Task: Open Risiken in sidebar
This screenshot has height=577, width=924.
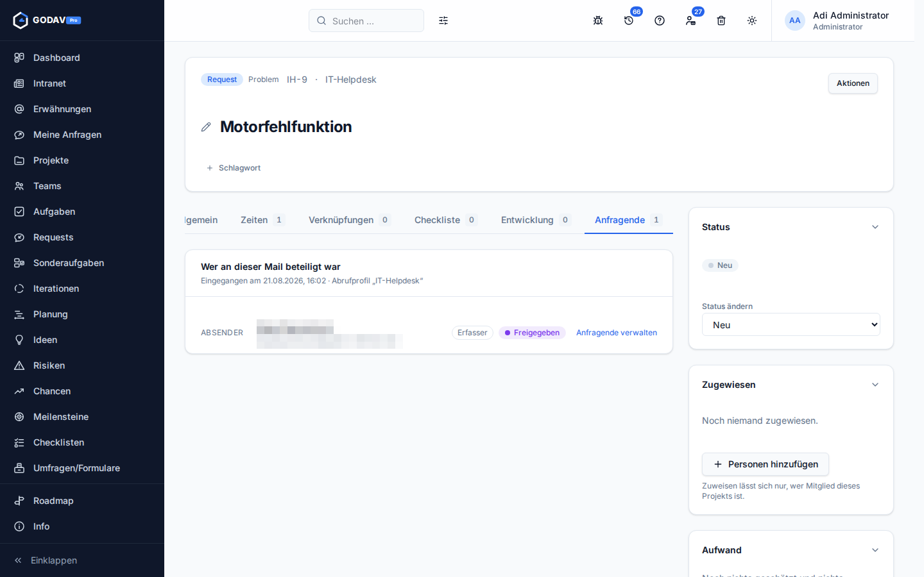Action: 82,365
